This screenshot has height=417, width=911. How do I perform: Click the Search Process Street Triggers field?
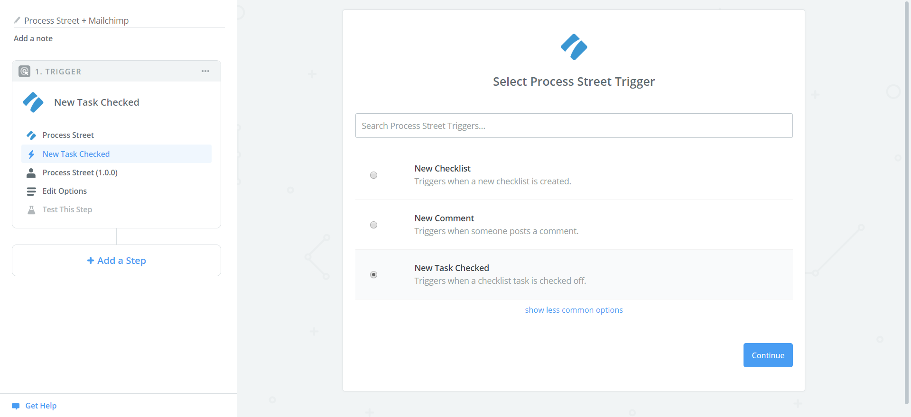tap(574, 125)
